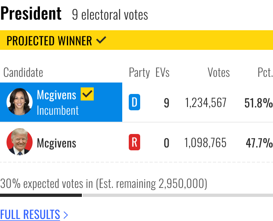Image resolution: width=273 pixels, height=221 pixels.
Task: Click the expected votes progress bar
Action: tap(136, 195)
